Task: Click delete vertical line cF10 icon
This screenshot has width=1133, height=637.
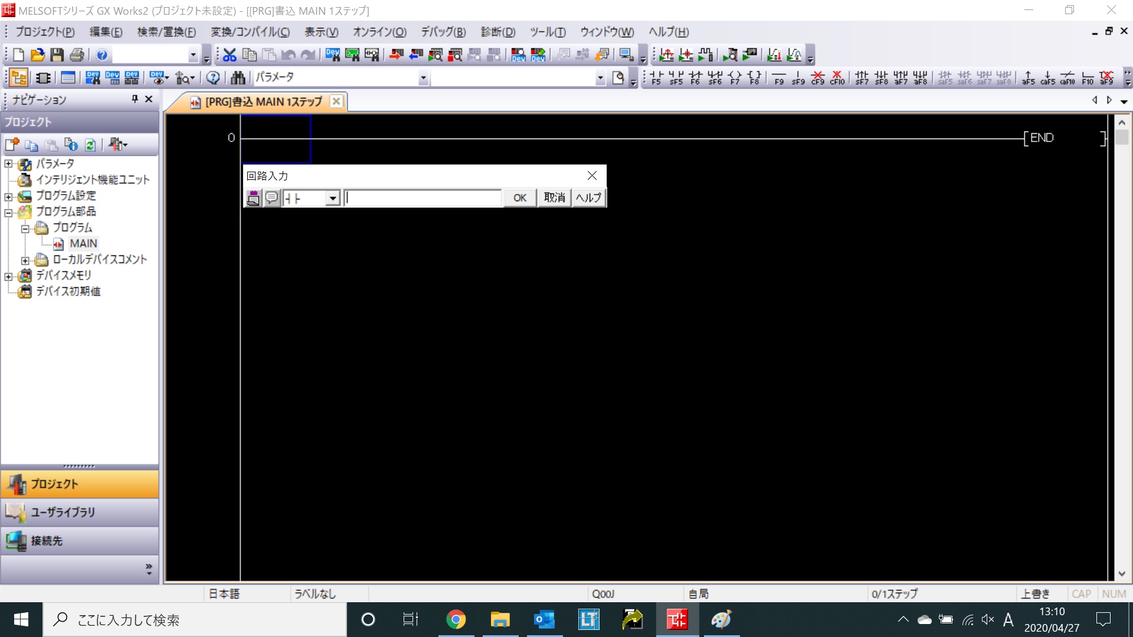Action: (x=837, y=78)
